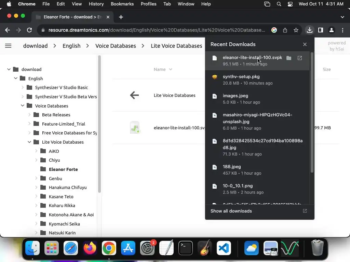Image resolution: width=350 pixels, height=262 pixels.
Task: Sort by the Name column header
Action: (163, 69)
